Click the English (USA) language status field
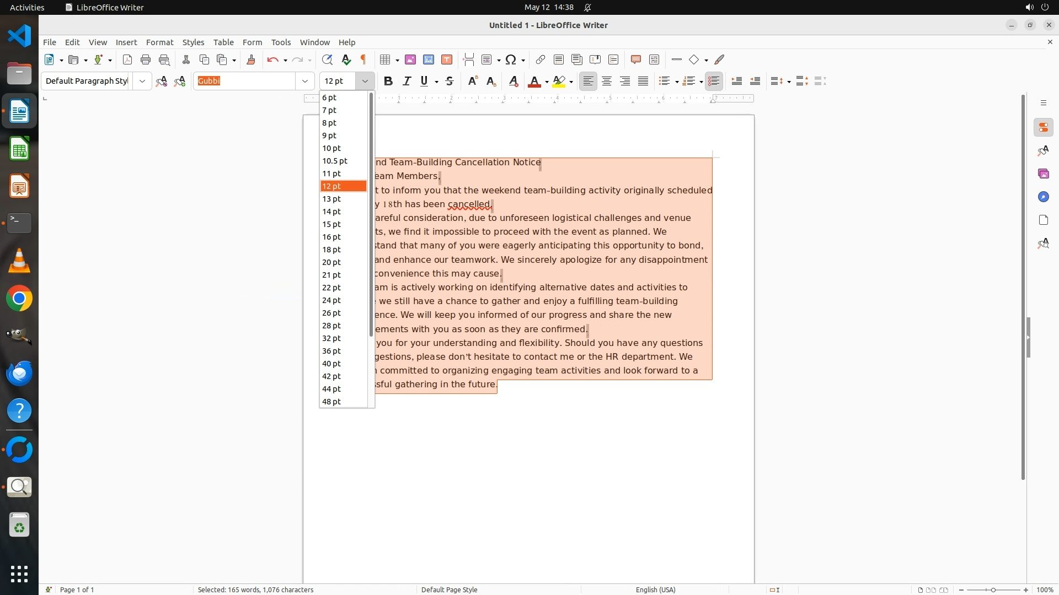Screen dimensions: 1059x595 point(655,589)
